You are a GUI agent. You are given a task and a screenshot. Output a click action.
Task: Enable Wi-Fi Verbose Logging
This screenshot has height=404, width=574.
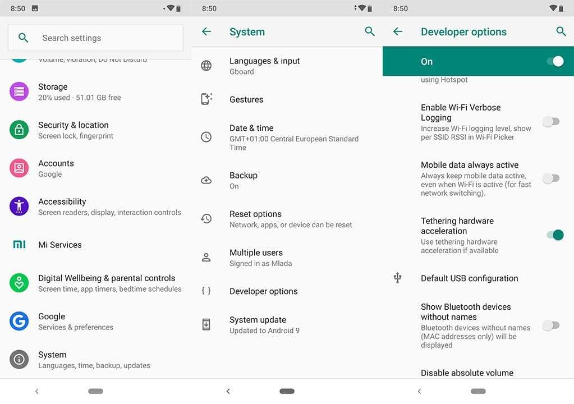(551, 121)
